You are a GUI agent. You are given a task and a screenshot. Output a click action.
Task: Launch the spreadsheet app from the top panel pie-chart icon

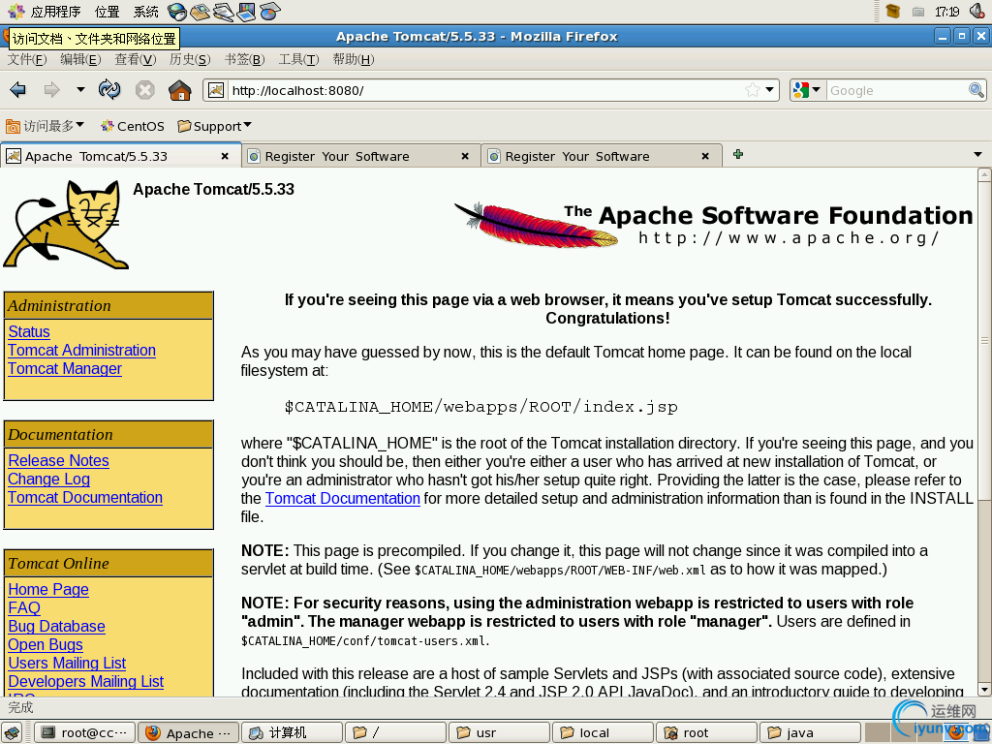pos(269,12)
